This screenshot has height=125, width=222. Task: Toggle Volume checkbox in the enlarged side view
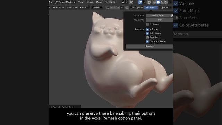click(x=176, y=4)
